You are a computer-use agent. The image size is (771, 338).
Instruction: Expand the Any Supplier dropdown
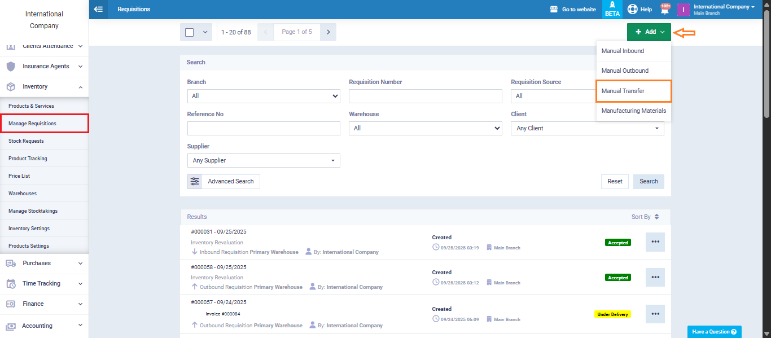(x=264, y=160)
